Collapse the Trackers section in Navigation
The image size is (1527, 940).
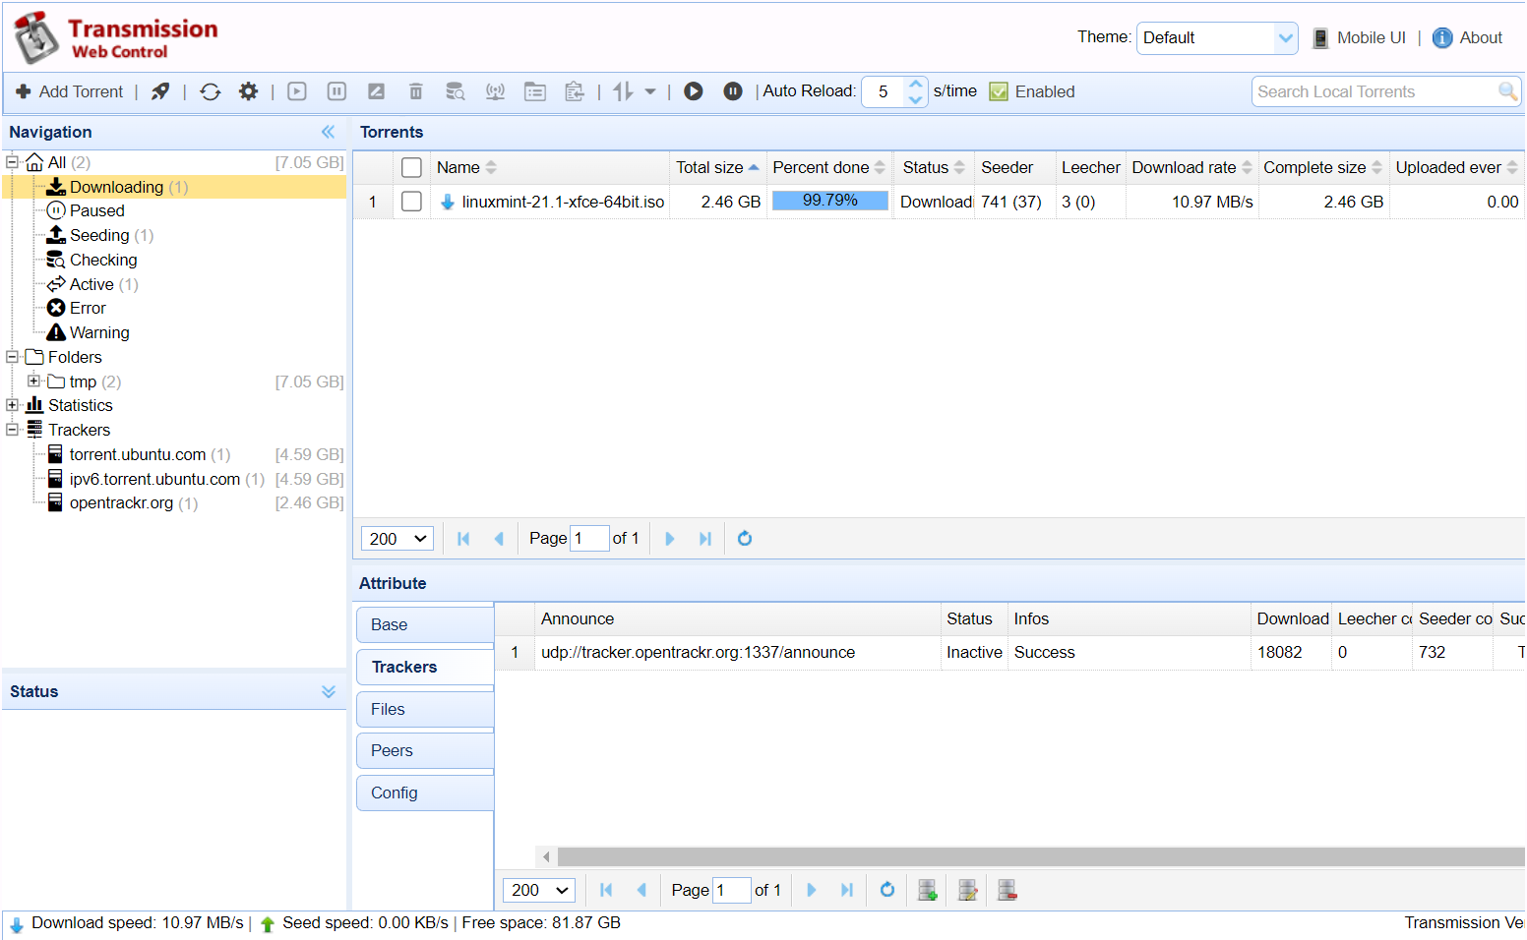pos(12,430)
